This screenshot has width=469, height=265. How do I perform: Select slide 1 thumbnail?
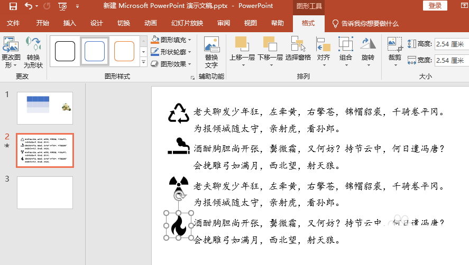pyautogui.click(x=45, y=108)
